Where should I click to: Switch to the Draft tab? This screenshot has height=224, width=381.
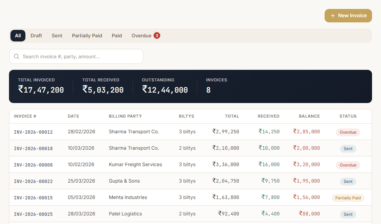(36, 36)
